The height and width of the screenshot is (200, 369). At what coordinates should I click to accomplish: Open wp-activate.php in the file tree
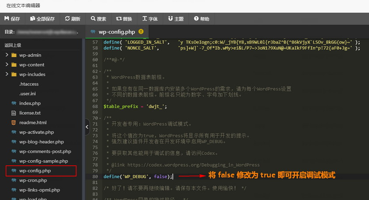tap(36, 132)
